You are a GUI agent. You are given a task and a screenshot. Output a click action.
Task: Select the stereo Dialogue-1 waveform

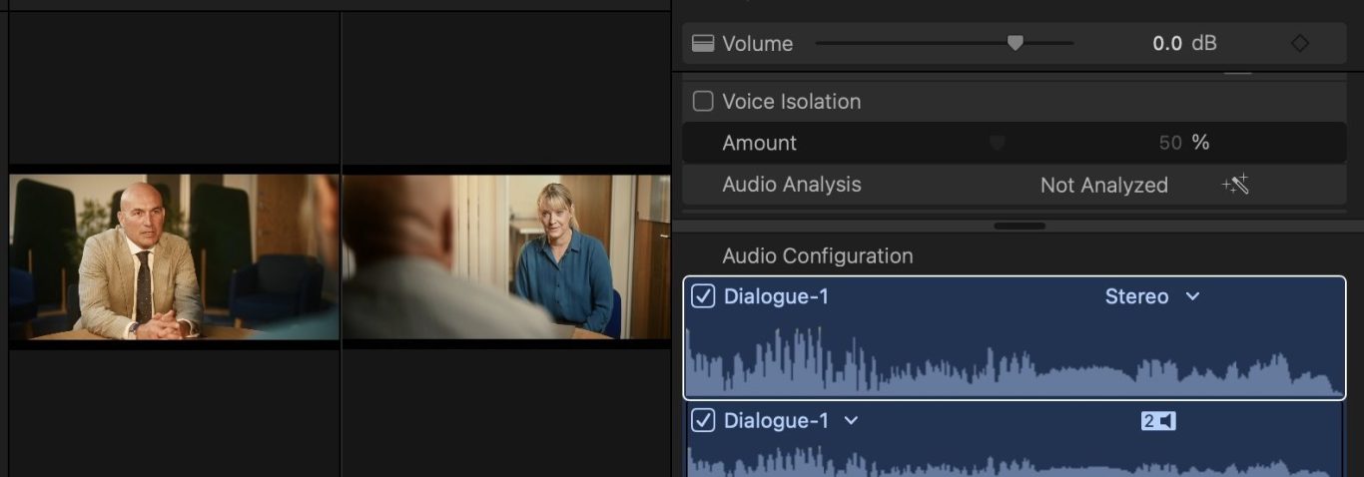(1015, 359)
